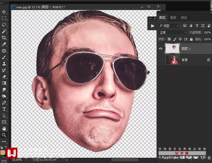
Task: Show the 背景 layer via visibility box
Action: [160, 60]
